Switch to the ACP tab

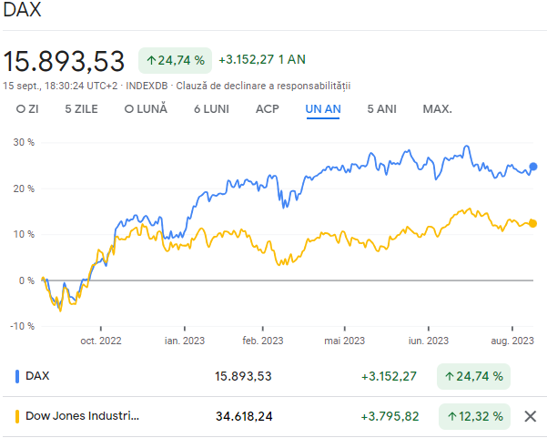268,109
